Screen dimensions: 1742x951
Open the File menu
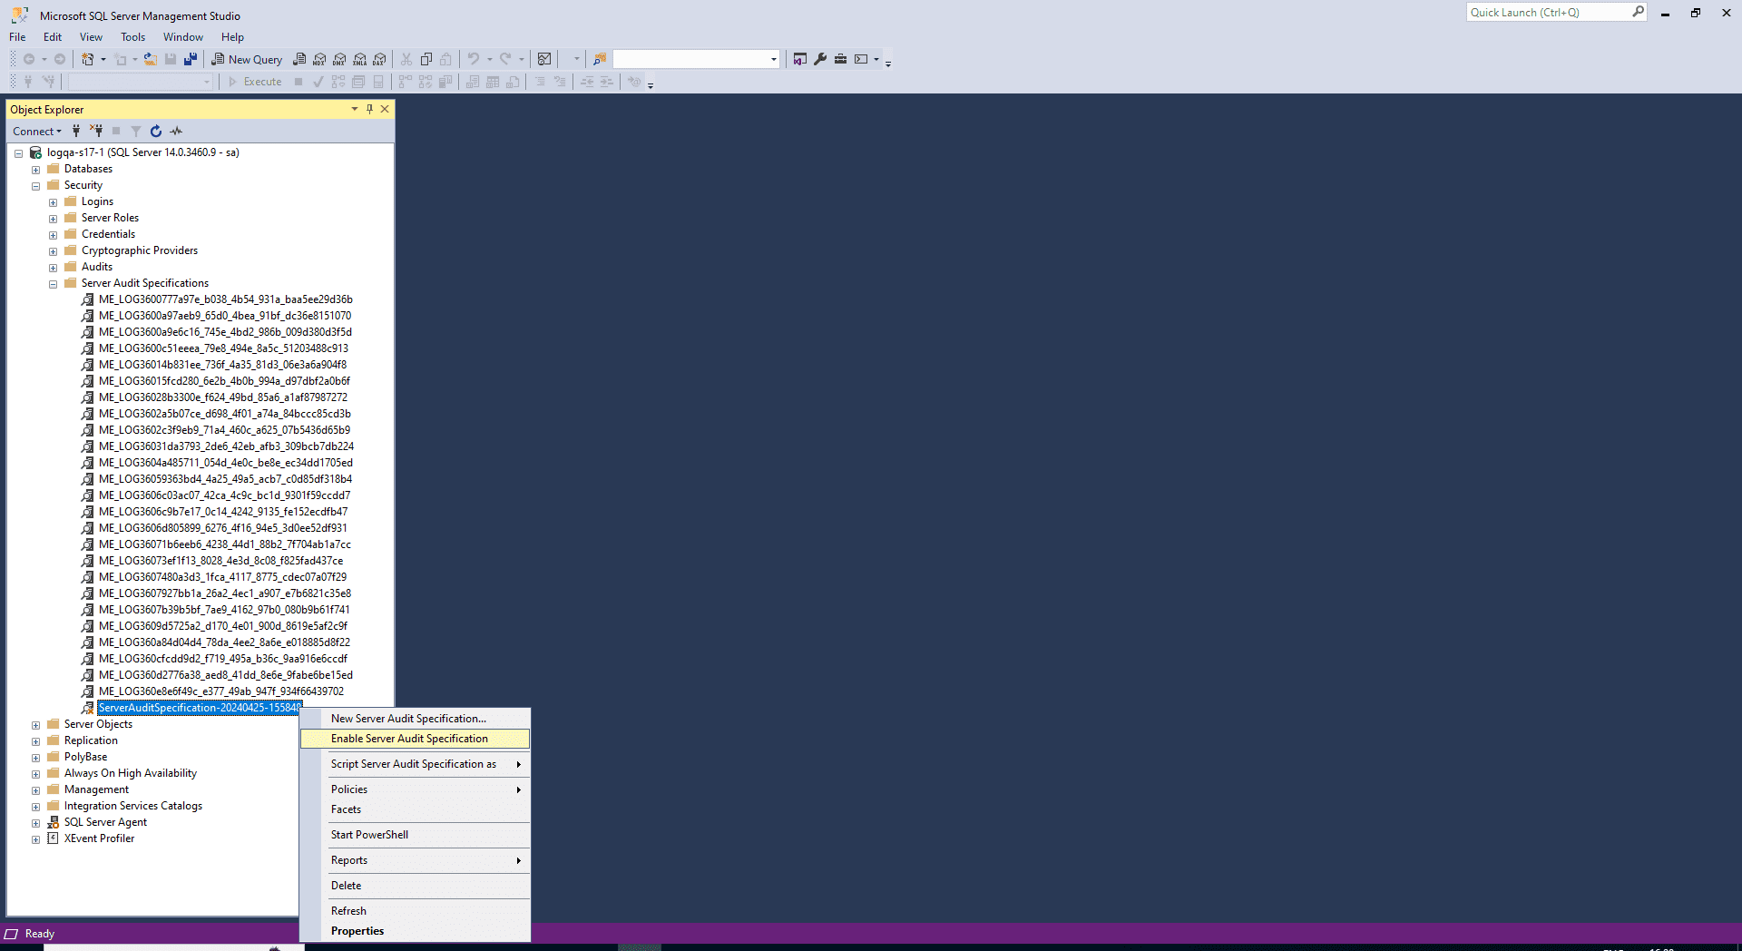tap(17, 37)
